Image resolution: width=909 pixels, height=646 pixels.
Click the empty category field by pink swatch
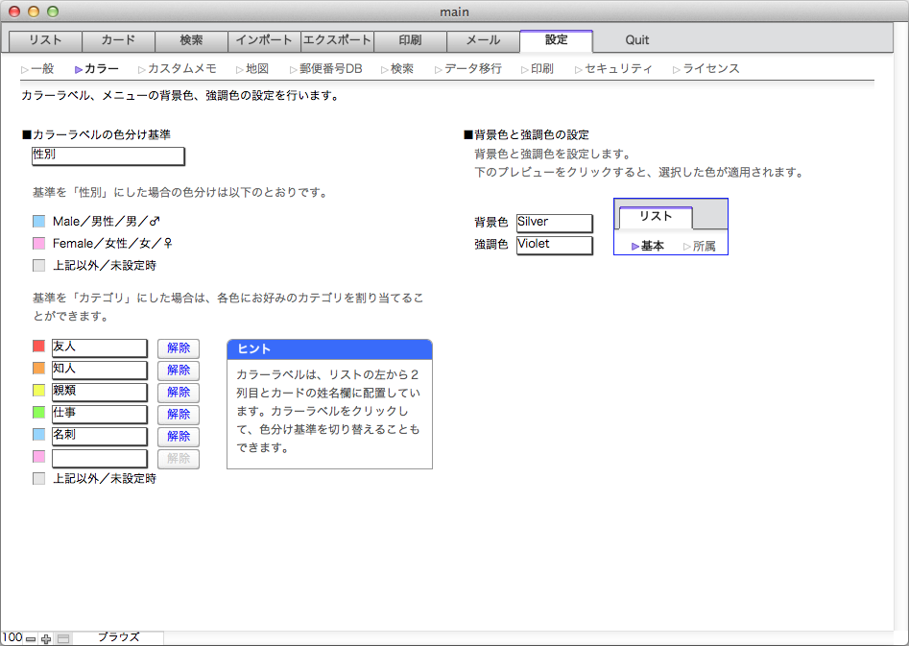[99, 459]
